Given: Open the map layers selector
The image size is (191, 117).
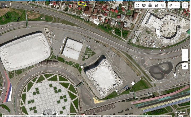Looking at the screenshot, I should [162, 5].
